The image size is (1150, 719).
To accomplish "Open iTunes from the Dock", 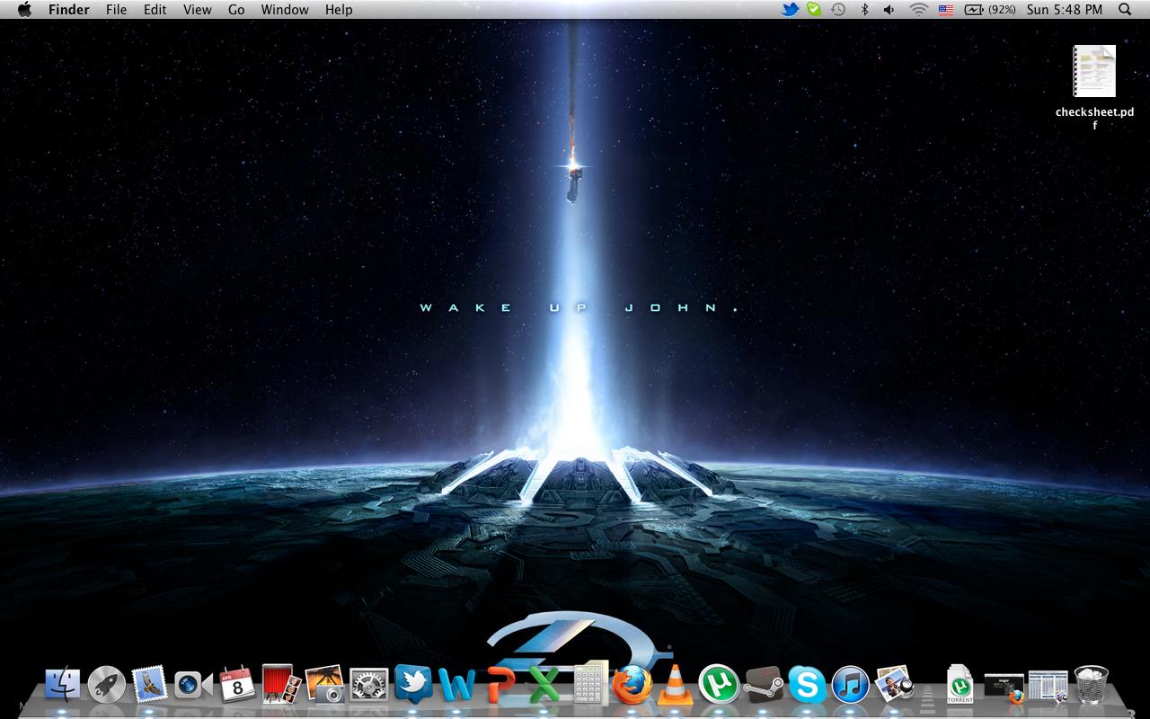I will point(850,686).
